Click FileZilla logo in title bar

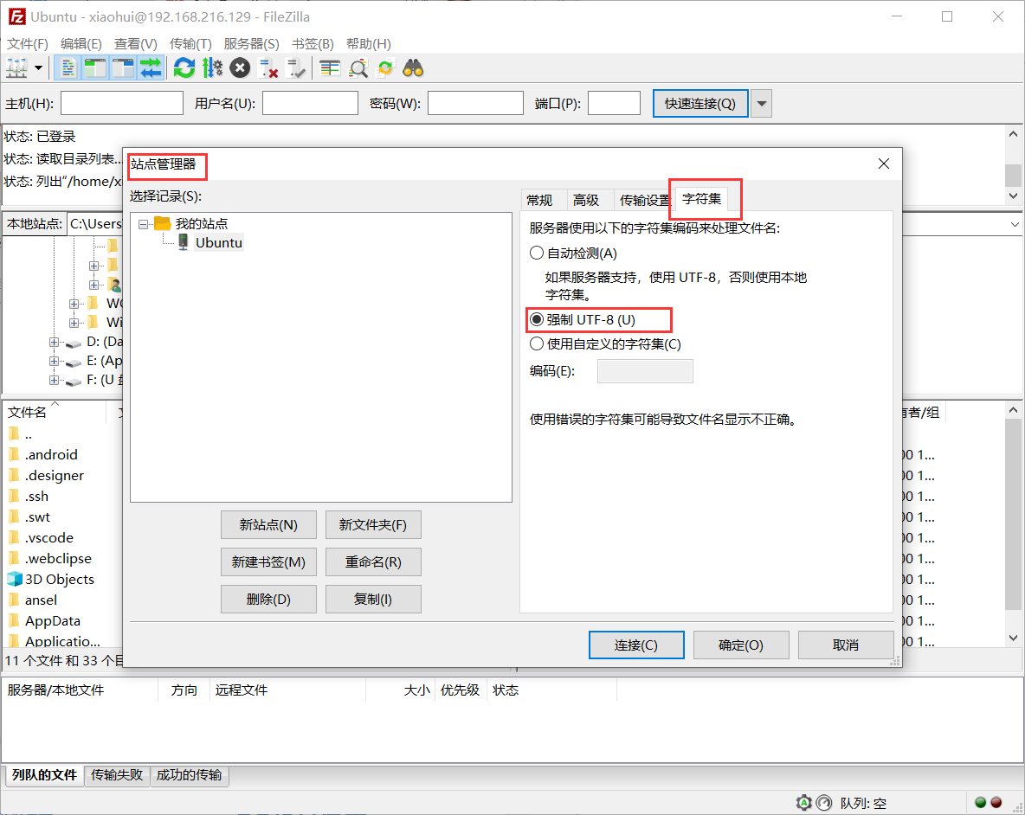[x=16, y=16]
